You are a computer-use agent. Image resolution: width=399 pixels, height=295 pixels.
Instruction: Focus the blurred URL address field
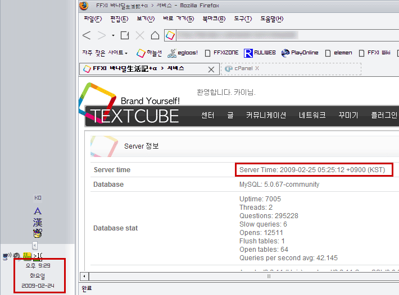pyautogui.click(x=288, y=35)
